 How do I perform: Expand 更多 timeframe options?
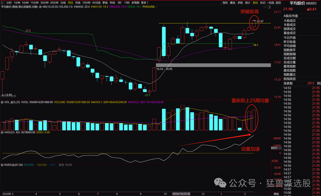click(144, 3)
